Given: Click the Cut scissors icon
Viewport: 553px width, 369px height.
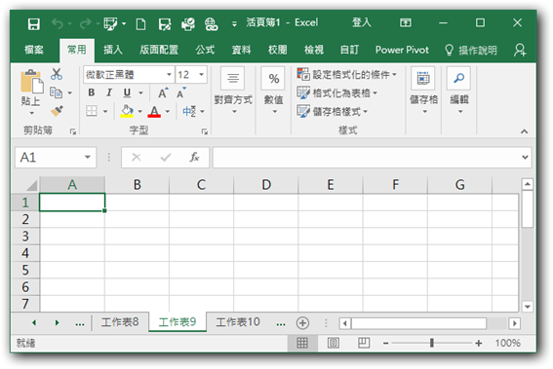Looking at the screenshot, I should (57, 74).
